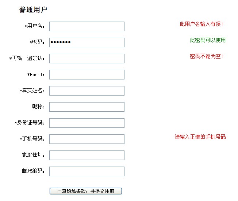238x201 pixels.
Task: Click the 普通用户 heading
Action: [x=33, y=10]
